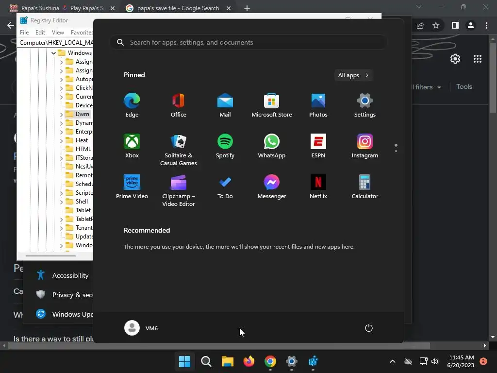Select the Dwm registry key
Viewport: 497px width, 373px height.
[x=83, y=114]
